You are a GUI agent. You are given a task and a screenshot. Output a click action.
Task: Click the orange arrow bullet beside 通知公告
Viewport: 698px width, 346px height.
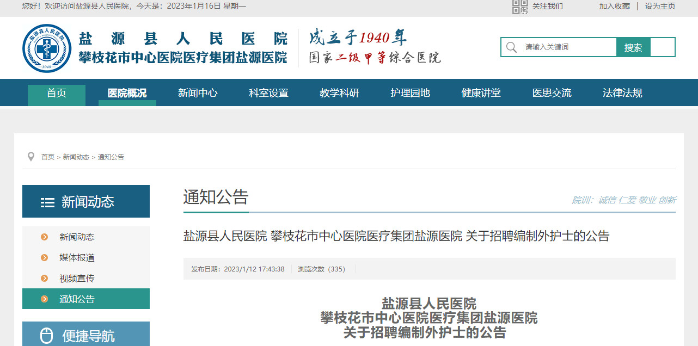click(x=45, y=299)
